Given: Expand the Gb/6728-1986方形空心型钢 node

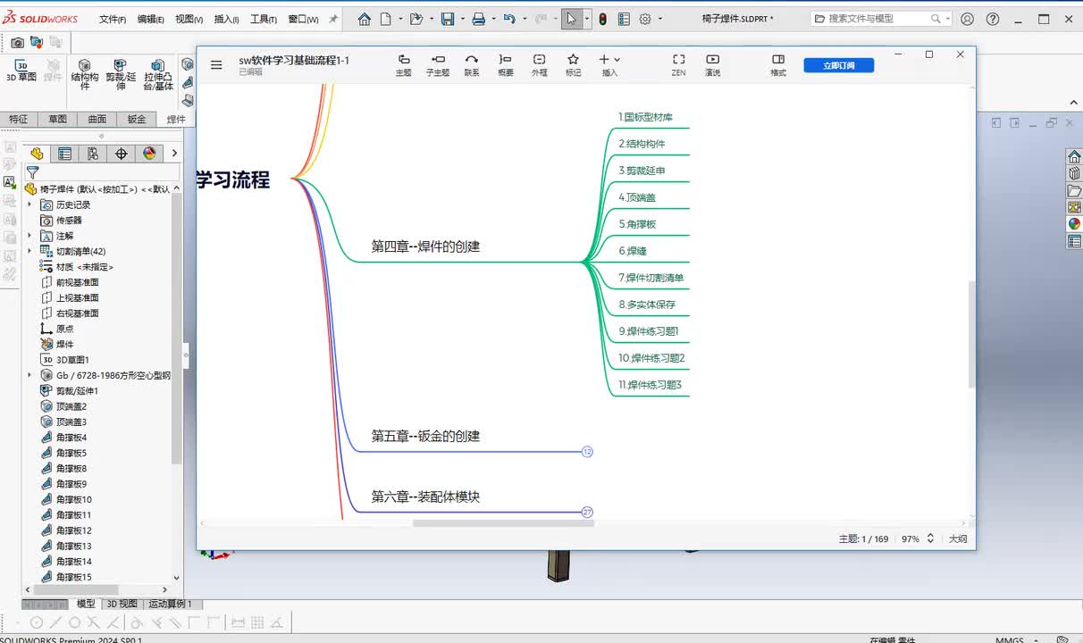Looking at the screenshot, I should pos(29,375).
